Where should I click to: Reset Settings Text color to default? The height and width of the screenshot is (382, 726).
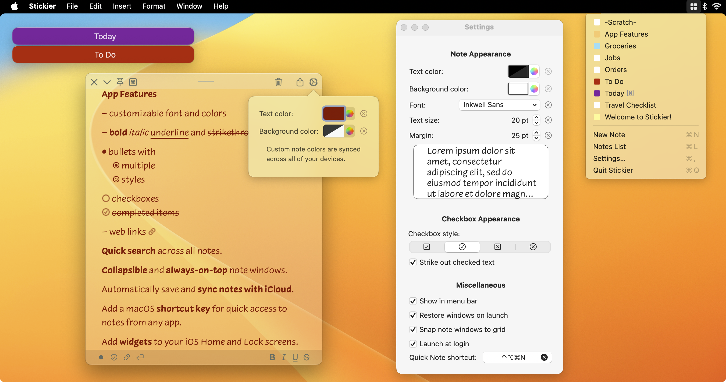coord(548,71)
